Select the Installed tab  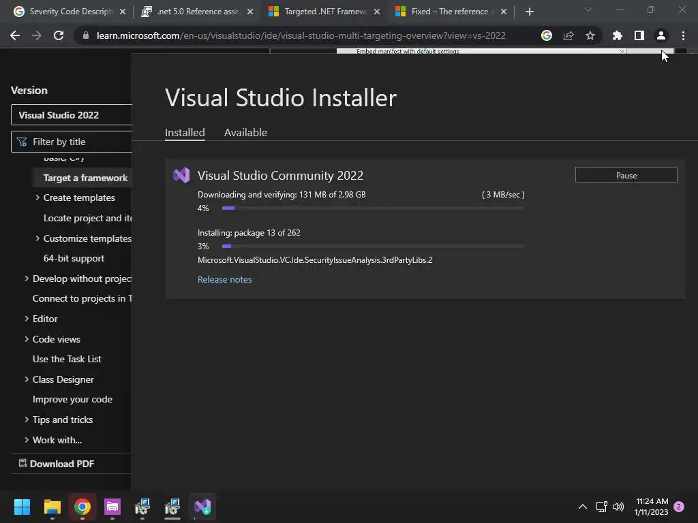(185, 133)
